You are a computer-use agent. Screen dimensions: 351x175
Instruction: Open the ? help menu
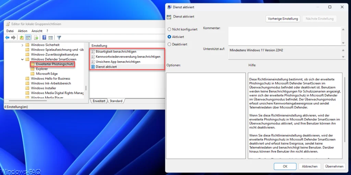pos(47,31)
